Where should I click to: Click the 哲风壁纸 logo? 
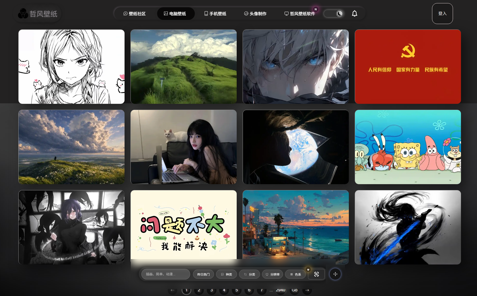[x=38, y=14]
